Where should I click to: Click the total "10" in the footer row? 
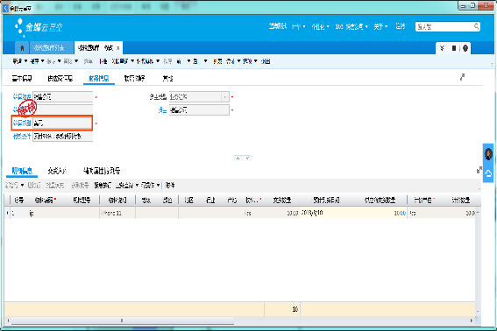pos(295,309)
